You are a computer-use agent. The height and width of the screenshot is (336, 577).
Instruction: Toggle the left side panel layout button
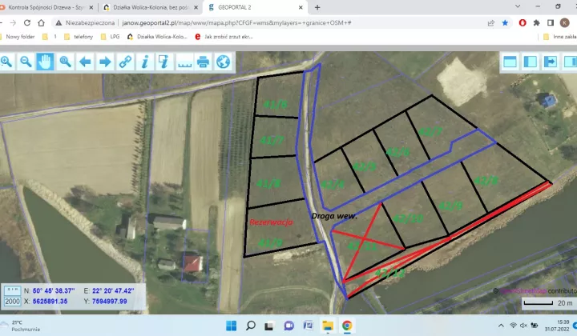pyautogui.click(x=530, y=62)
